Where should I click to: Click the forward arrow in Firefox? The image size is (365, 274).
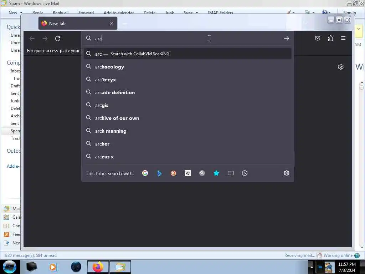[x=45, y=39]
